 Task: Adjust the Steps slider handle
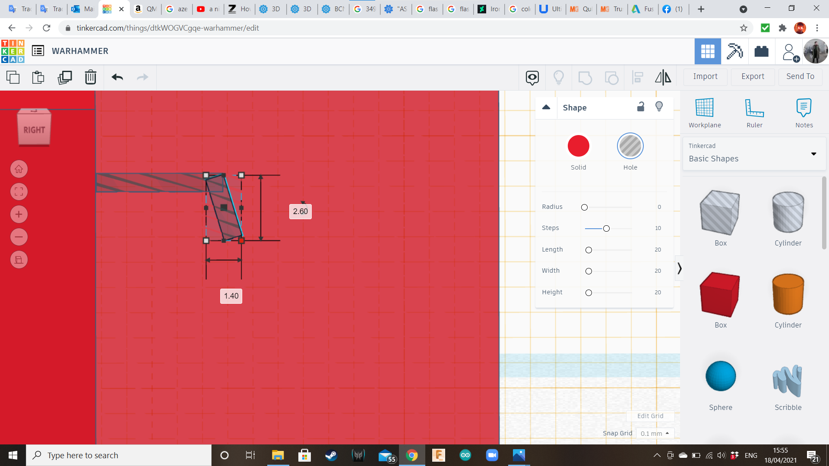(x=606, y=228)
